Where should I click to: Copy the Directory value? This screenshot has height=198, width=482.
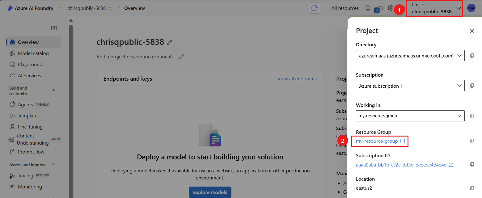(472, 56)
